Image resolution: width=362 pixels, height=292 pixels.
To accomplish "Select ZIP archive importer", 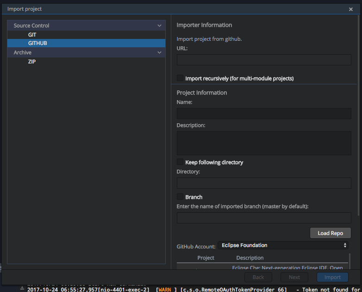I will click(86, 62).
